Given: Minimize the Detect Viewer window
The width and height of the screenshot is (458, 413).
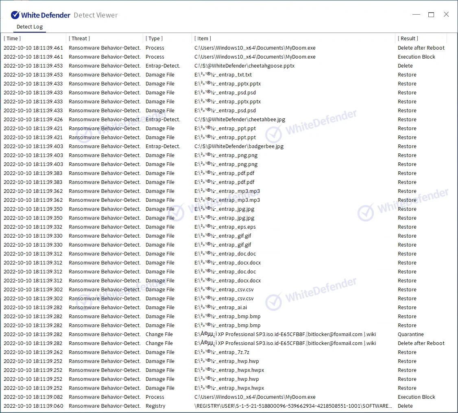Looking at the screenshot, I should [416, 15].
